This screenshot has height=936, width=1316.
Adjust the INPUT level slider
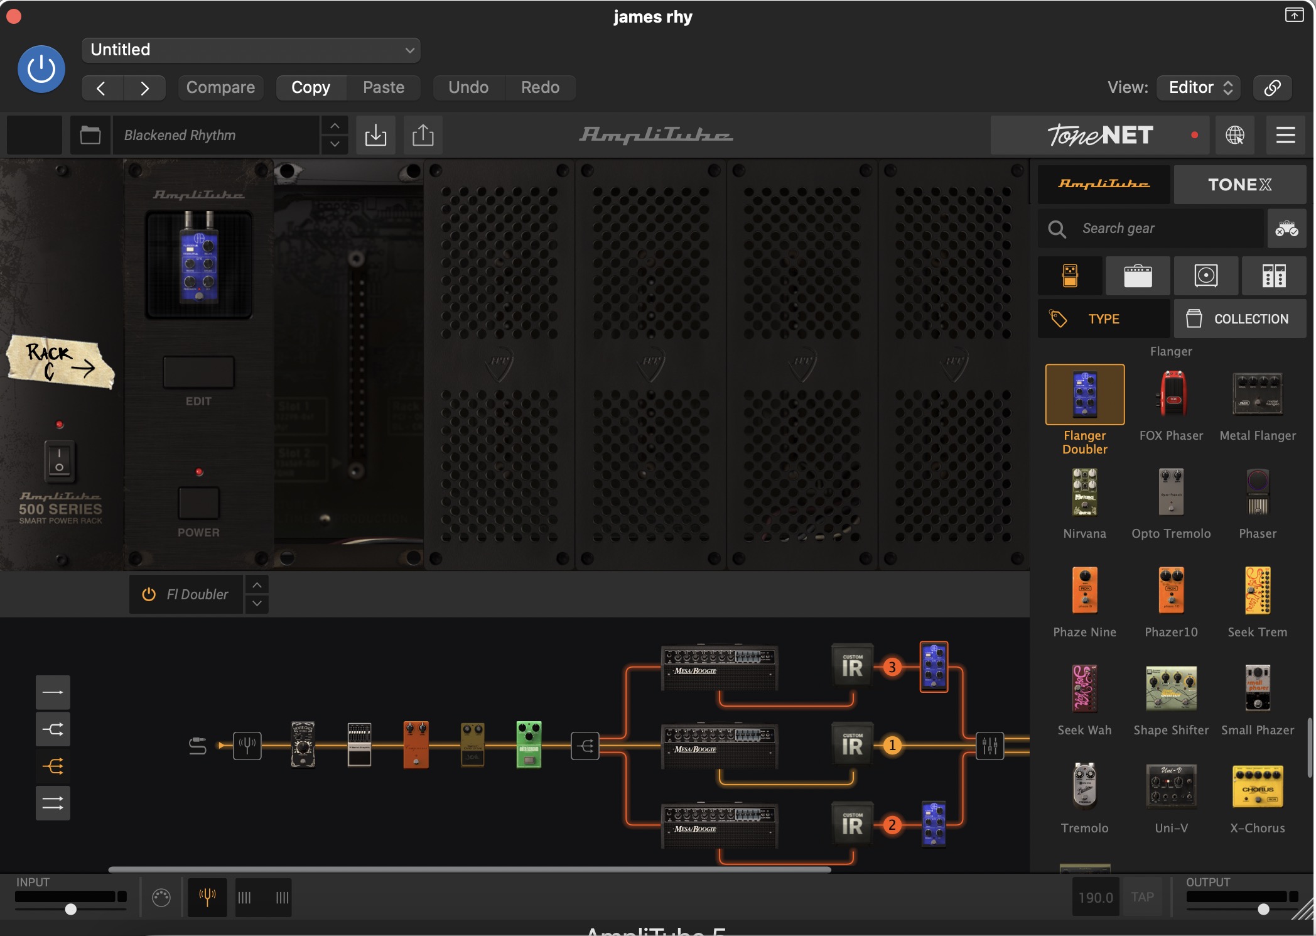point(71,909)
